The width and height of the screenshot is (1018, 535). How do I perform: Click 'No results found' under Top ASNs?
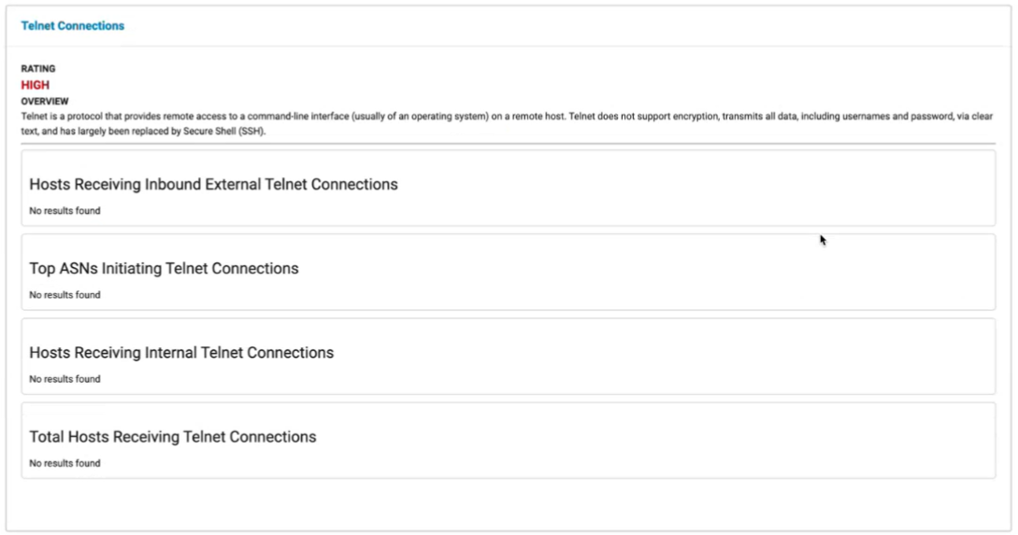click(65, 295)
